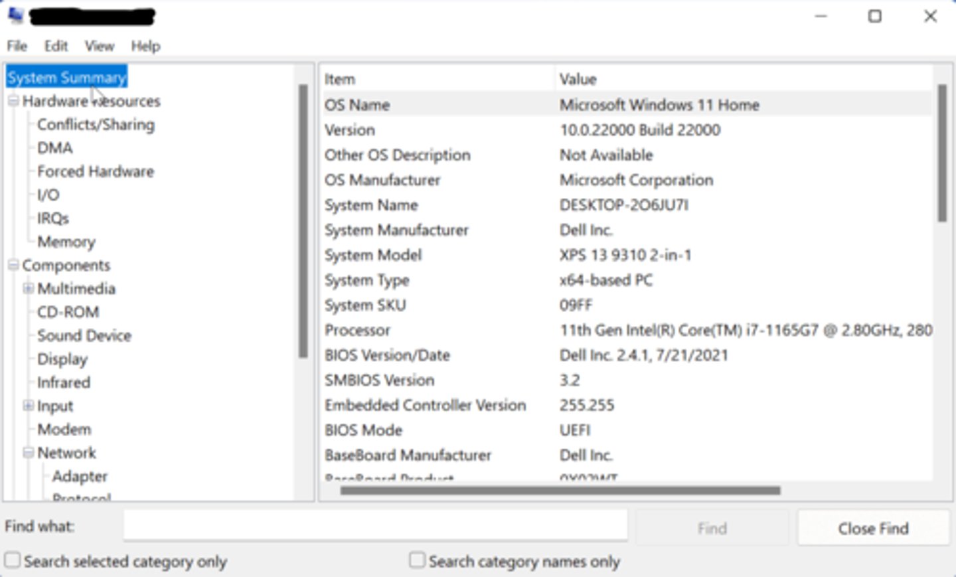The height and width of the screenshot is (577, 956).
Task: Click the value UEFI
Action: (x=575, y=430)
